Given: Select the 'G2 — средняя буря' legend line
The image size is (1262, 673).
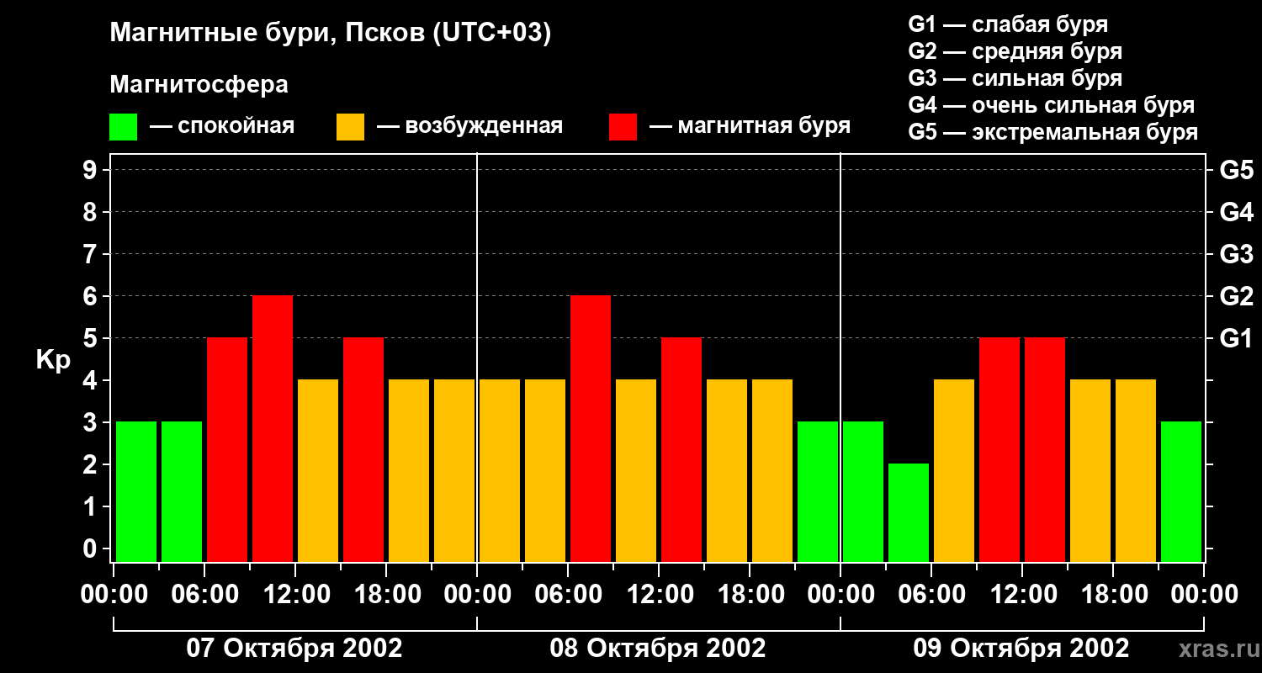Looking at the screenshot, I should (x=1015, y=51).
